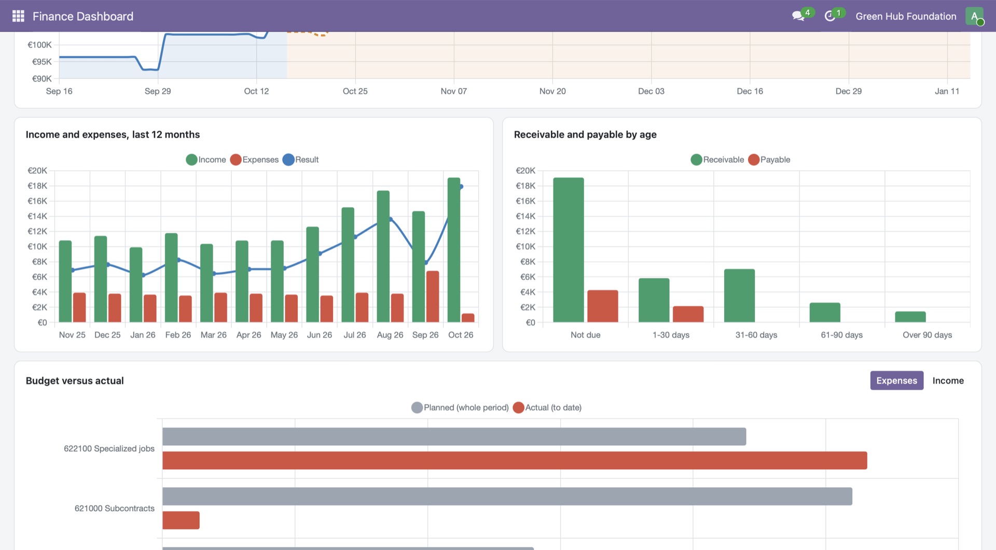Toggle the Actual (to date) legend
Image resolution: width=996 pixels, height=550 pixels.
[x=547, y=407]
